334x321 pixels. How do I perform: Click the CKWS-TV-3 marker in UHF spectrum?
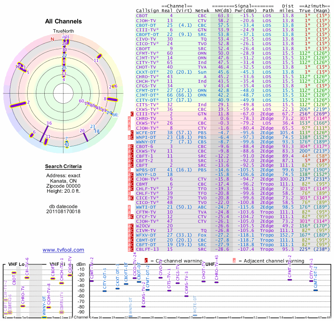coord(186,296)
